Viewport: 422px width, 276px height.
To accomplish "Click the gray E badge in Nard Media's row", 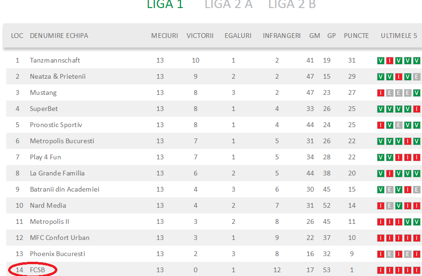I will [389, 206].
